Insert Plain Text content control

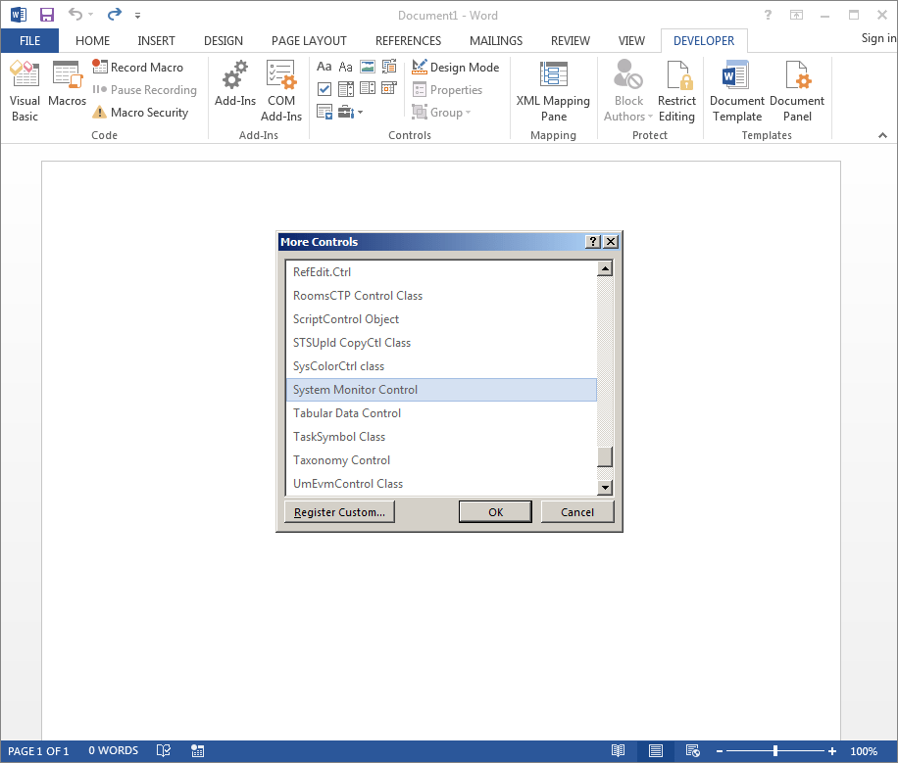pyautogui.click(x=345, y=67)
